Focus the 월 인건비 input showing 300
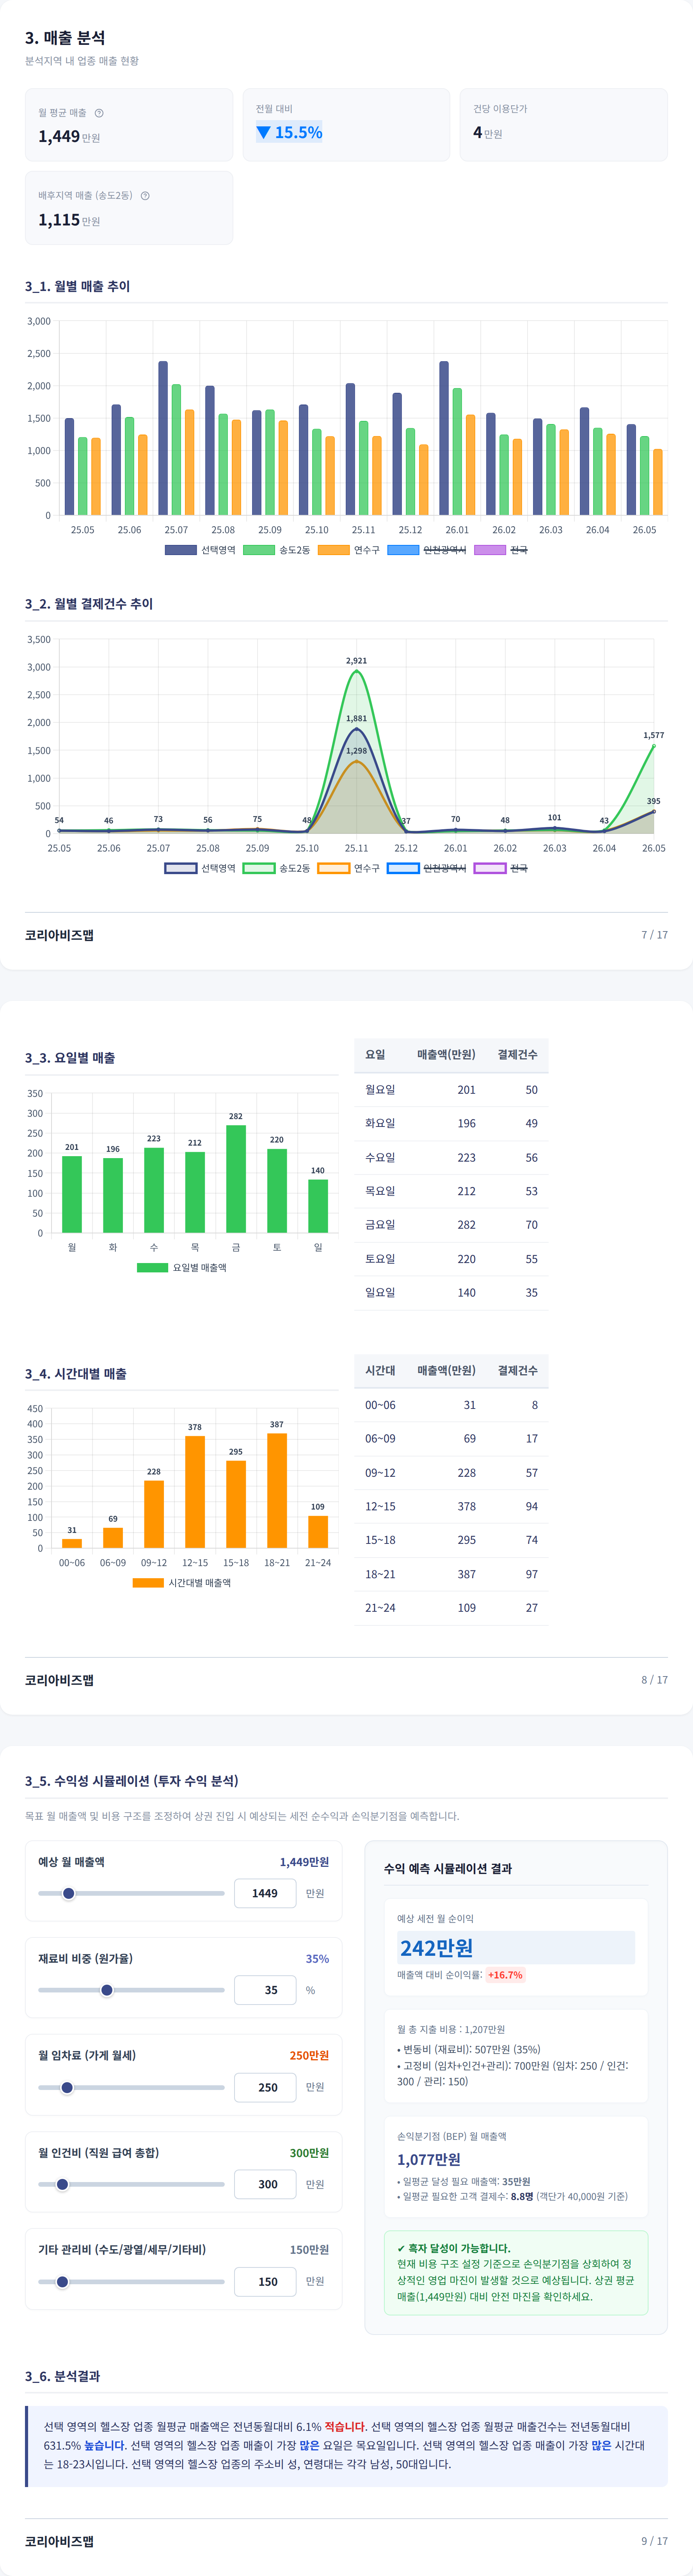The height and width of the screenshot is (2576, 693). (265, 2184)
